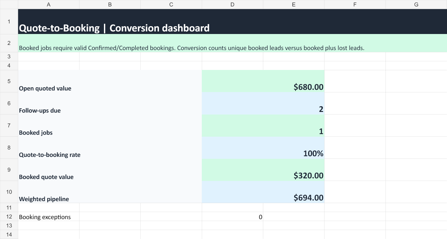Select column D header
Viewport: 447px width, 239px height.
(232, 4)
